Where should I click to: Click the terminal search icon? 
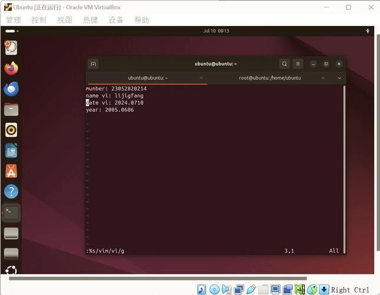click(285, 64)
